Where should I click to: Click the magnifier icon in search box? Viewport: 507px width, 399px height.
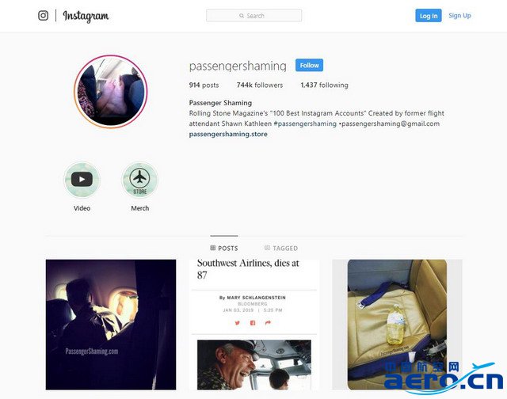pyautogui.click(x=242, y=16)
